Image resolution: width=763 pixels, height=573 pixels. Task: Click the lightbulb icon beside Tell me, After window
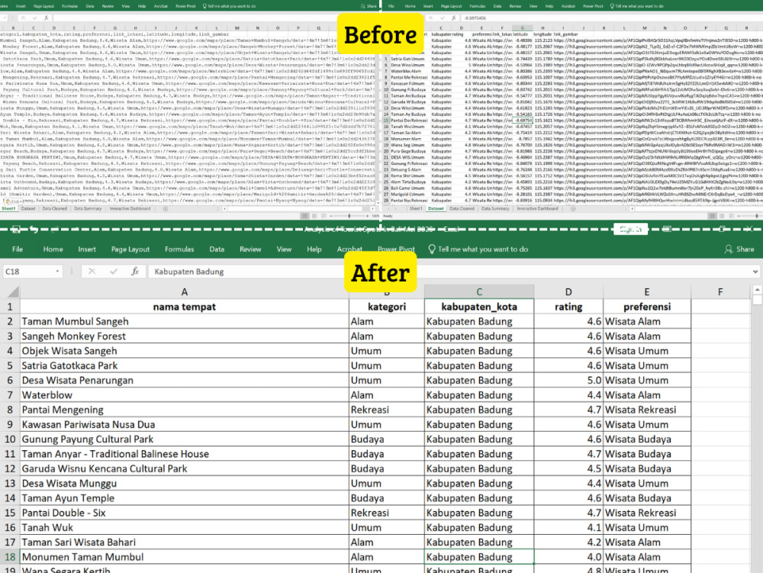(x=432, y=249)
